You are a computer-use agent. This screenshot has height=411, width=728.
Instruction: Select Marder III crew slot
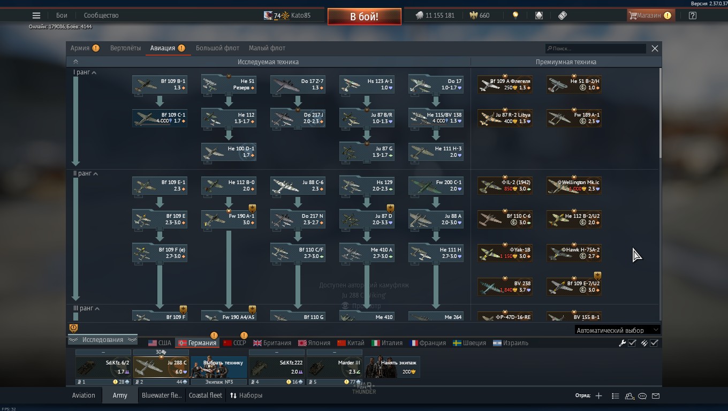coord(334,367)
